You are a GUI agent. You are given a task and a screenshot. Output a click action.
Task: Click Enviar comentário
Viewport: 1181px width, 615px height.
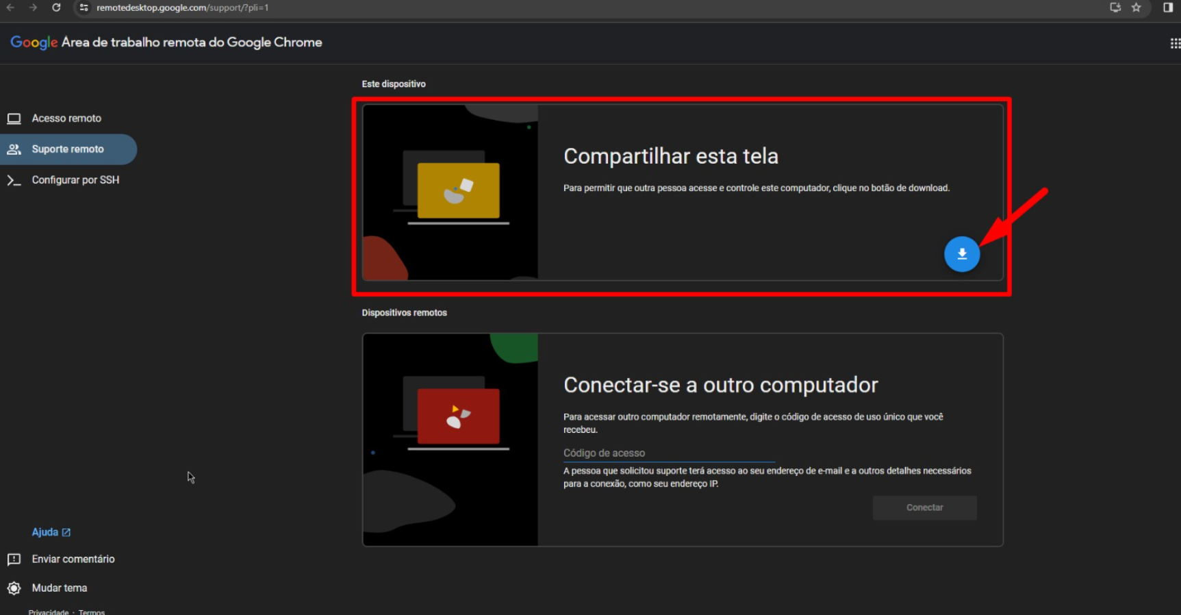pos(73,560)
